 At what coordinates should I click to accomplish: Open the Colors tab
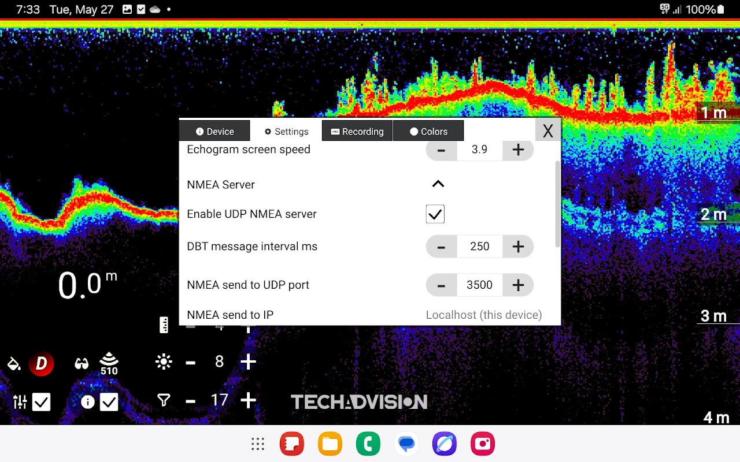coord(428,132)
